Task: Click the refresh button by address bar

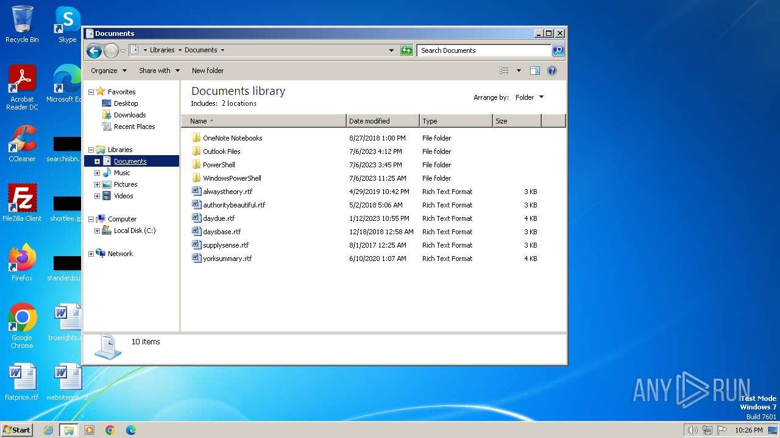Action: [x=406, y=50]
